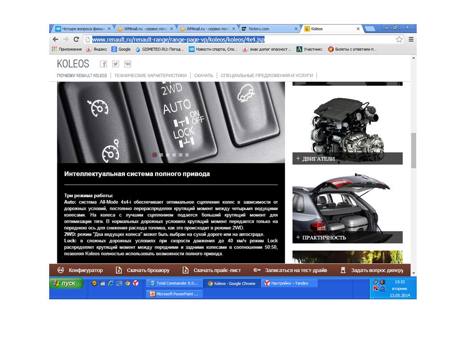Expand the ПРАКТИЧНОСТЬ trunk tile

click(x=347, y=238)
